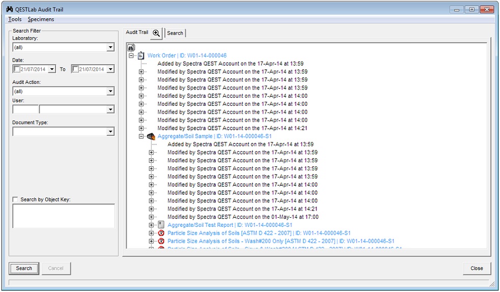This screenshot has width=500, height=292.
Task: Expand the Document Type dropdown
Action: pyautogui.click(x=110, y=132)
